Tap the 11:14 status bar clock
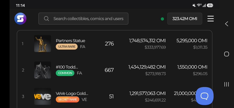The image size is (234, 108). pyautogui.click(x=20, y=5)
